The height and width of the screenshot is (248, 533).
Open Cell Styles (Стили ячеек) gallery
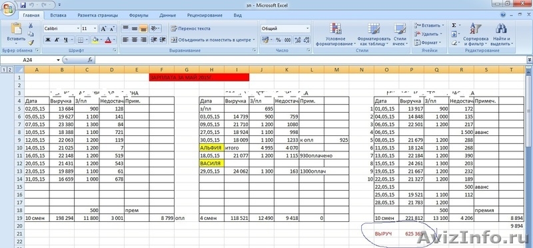pyautogui.click(x=399, y=35)
